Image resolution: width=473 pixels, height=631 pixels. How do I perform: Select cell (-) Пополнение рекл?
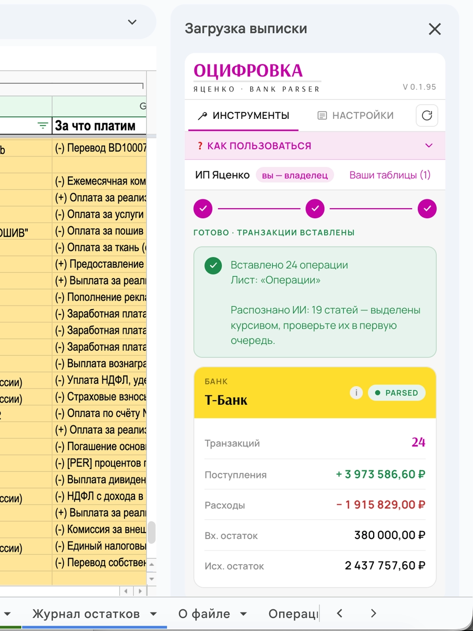(99, 298)
